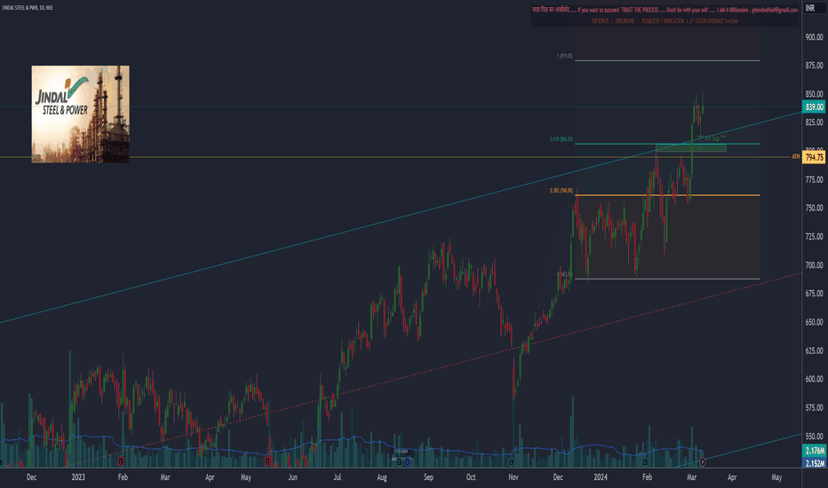Click the 550.00 price axis label
Screen dimensions: 828x488
click(814, 437)
